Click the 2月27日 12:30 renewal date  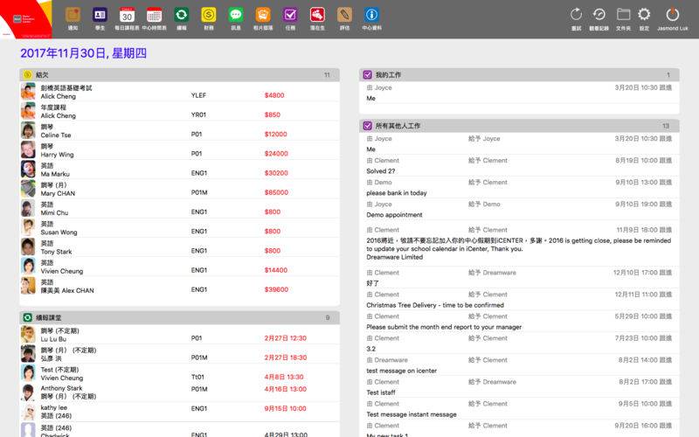tap(286, 338)
